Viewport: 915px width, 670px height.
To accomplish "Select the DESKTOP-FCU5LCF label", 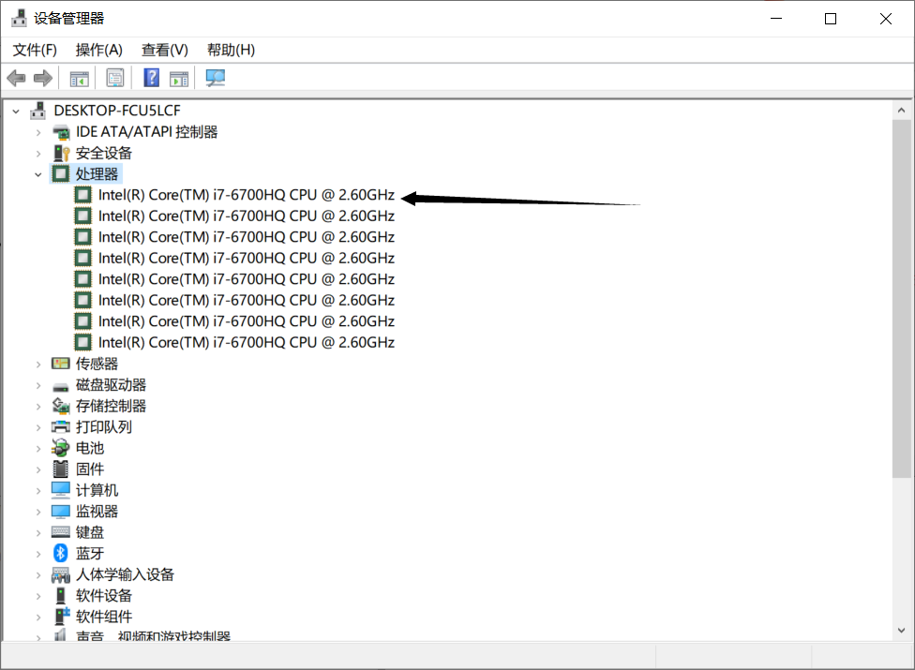I will (x=117, y=111).
